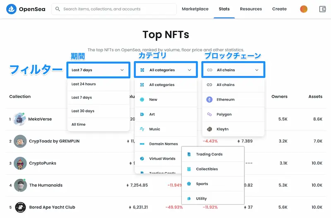Click chevron on All categories dropdown

[x=189, y=70]
